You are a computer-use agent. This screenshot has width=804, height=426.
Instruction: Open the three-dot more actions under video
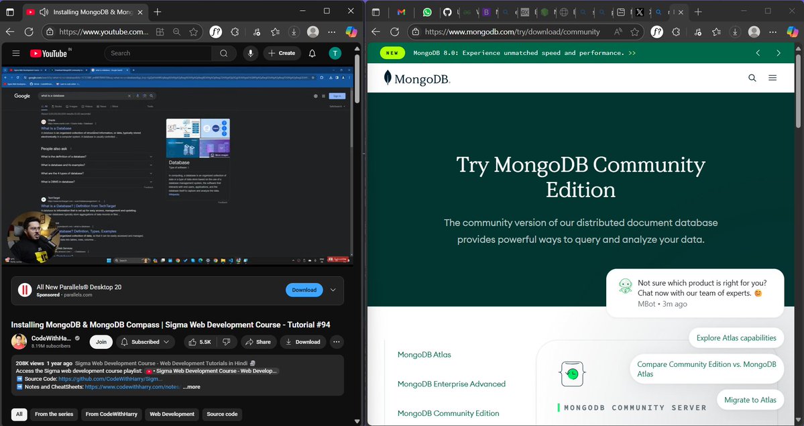337,342
